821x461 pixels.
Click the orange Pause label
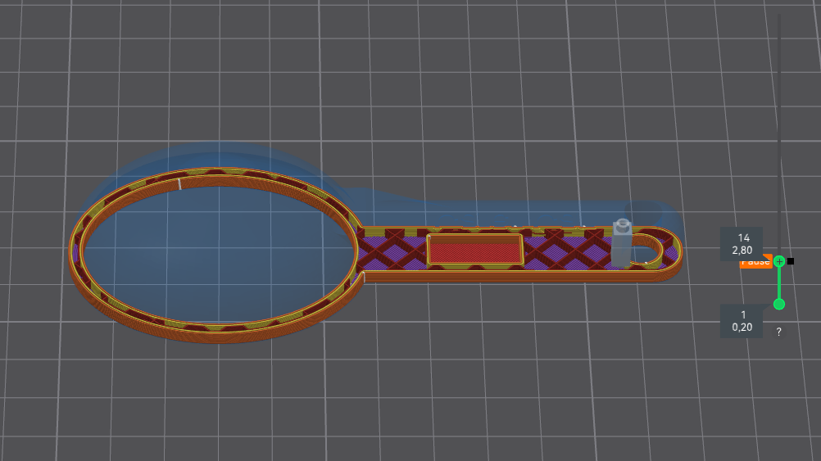click(x=755, y=261)
